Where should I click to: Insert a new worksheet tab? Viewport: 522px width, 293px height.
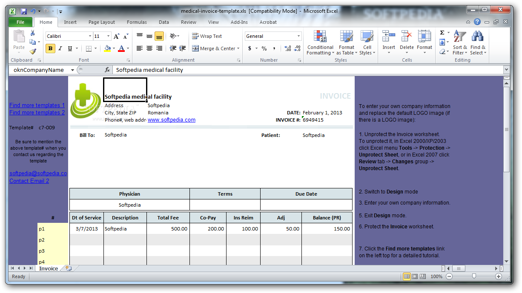click(68, 269)
